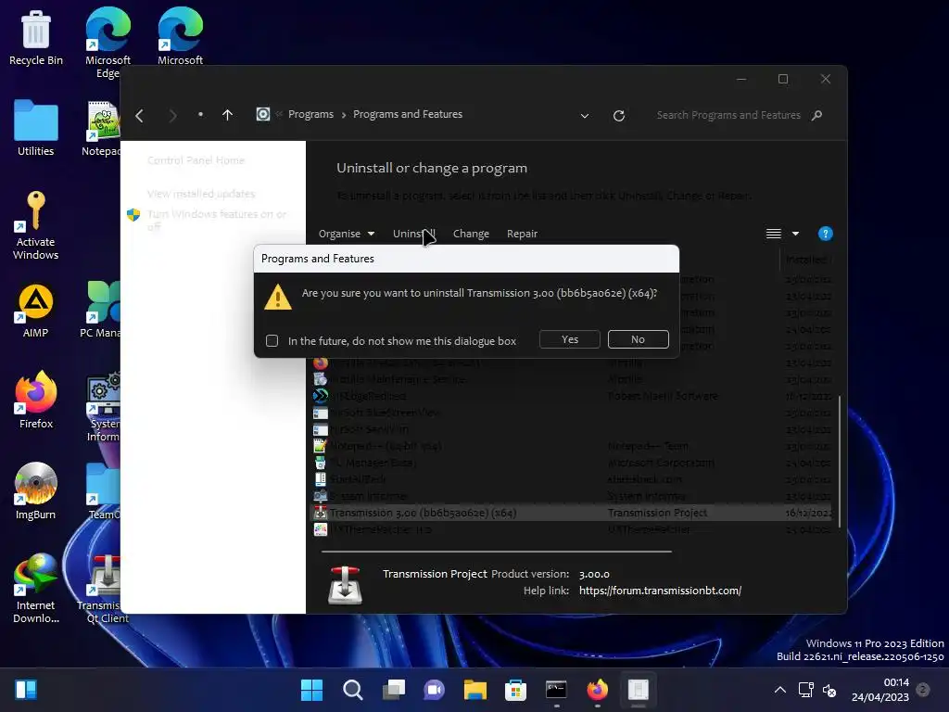Screen dimensions: 949x712
Task: Open recent locations dropdown dot
Action: 200,114
